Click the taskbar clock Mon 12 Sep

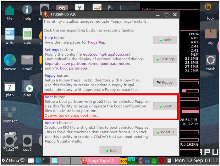196,160
